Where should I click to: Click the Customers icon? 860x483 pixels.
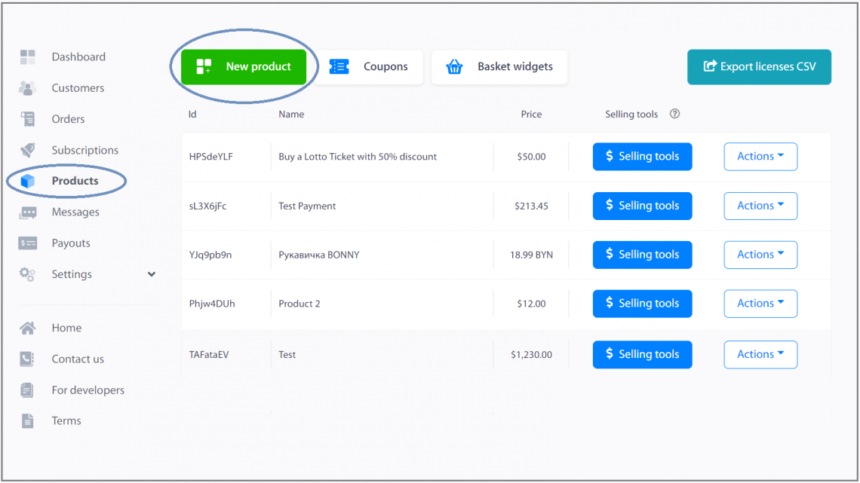28,87
